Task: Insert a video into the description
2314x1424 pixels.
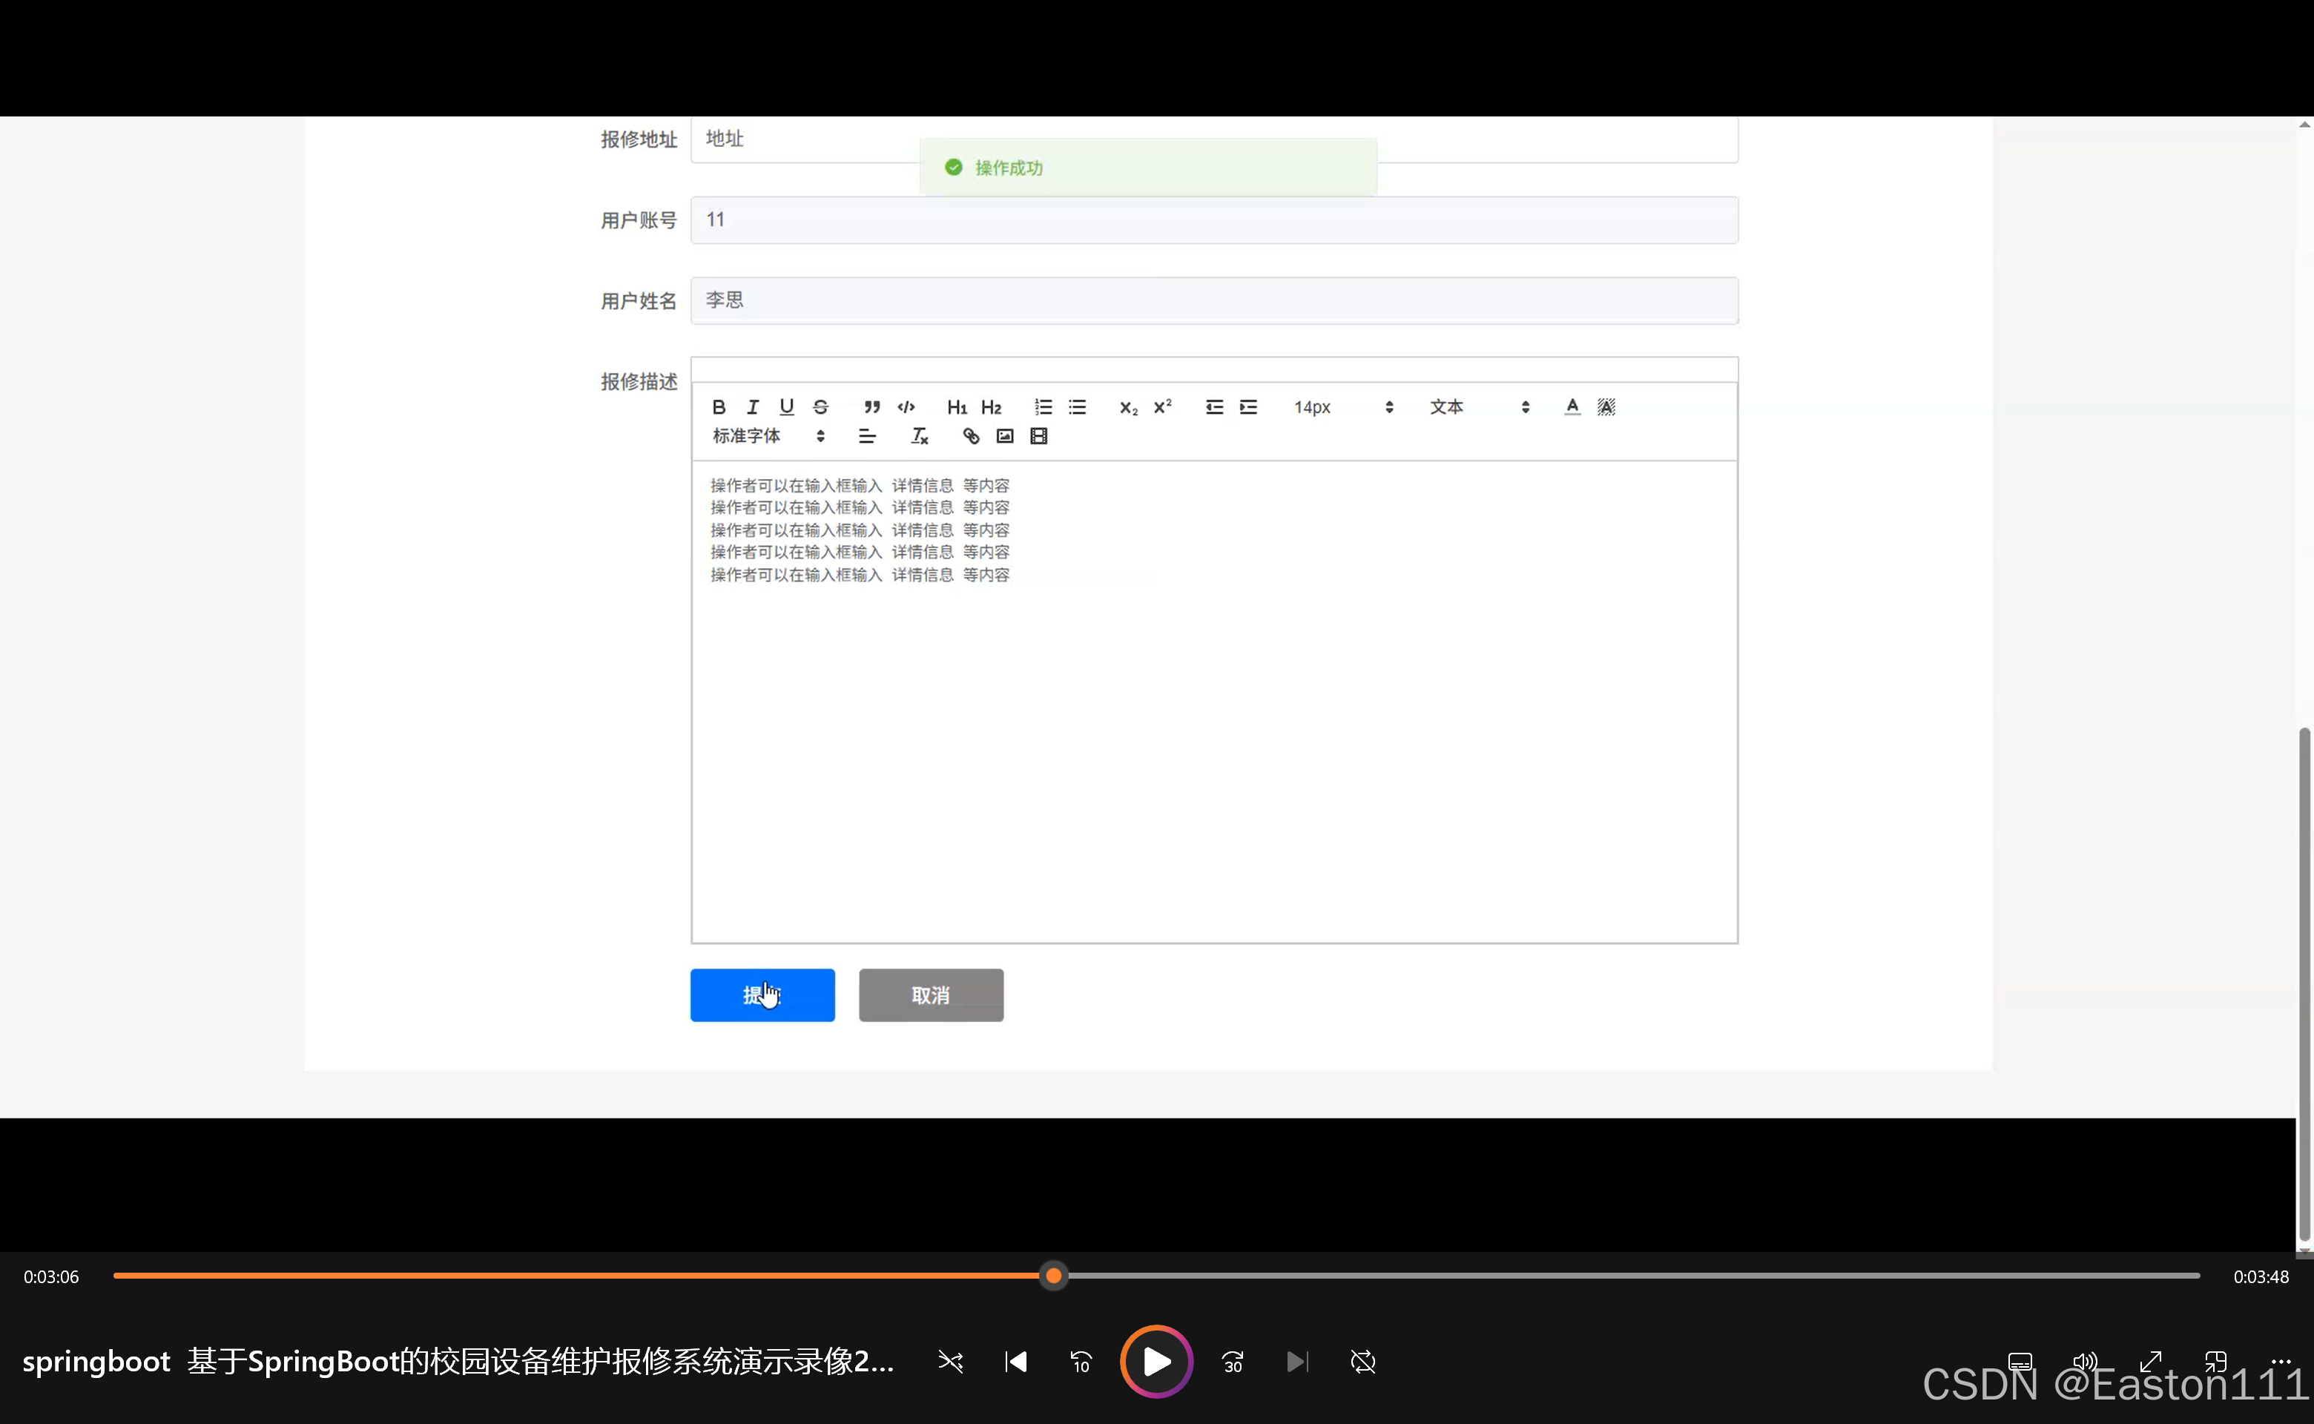Action: point(1038,436)
